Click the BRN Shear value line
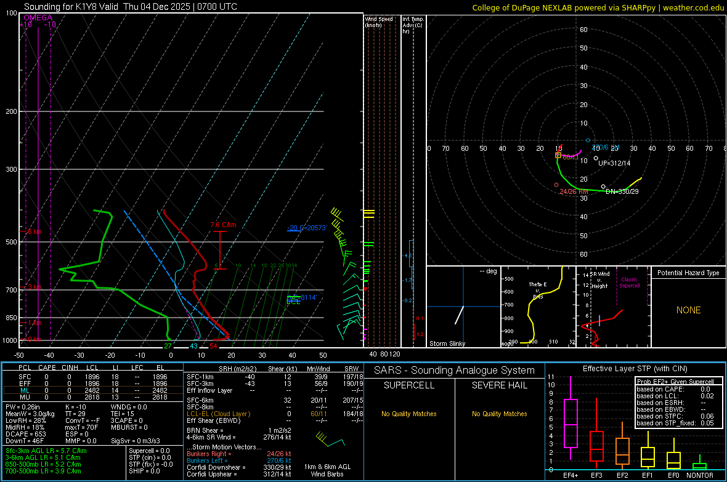 click(239, 430)
